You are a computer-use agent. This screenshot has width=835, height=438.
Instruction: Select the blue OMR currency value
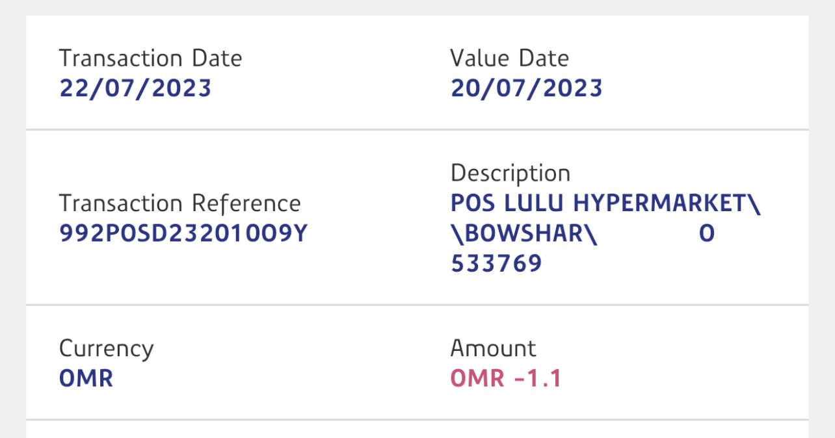point(86,378)
